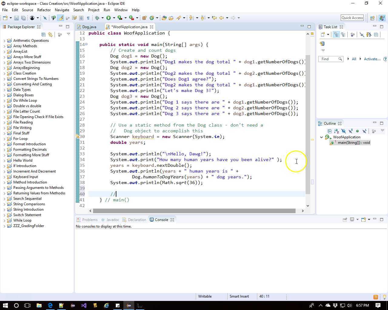Open the Refactor menu
This screenshot has width=388, height=310.
(44, 10)
